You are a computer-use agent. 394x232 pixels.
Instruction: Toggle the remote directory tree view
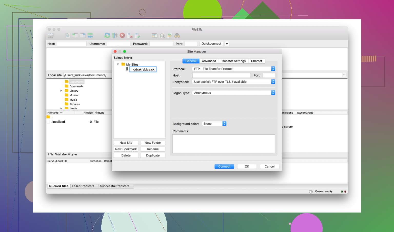(x=82, y=35)
